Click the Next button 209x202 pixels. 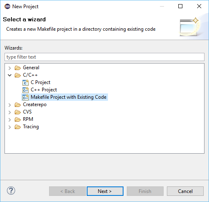coord(105,191)
